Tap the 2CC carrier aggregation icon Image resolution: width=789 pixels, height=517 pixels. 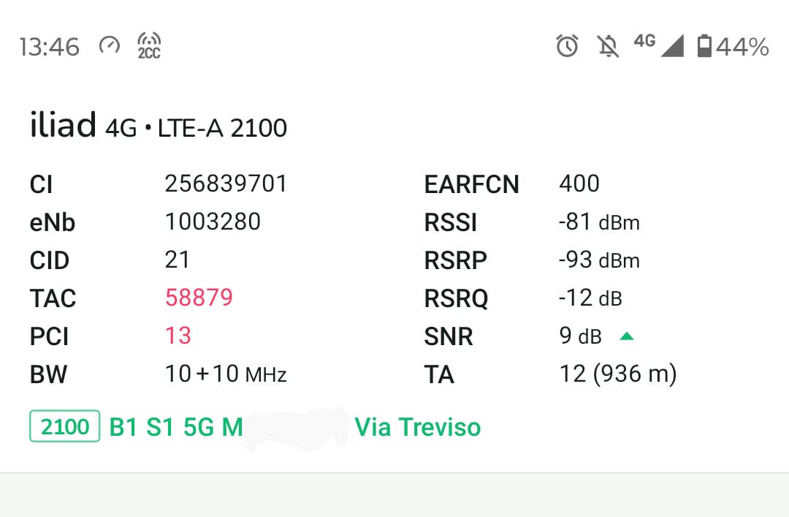(x=149, y=45)
